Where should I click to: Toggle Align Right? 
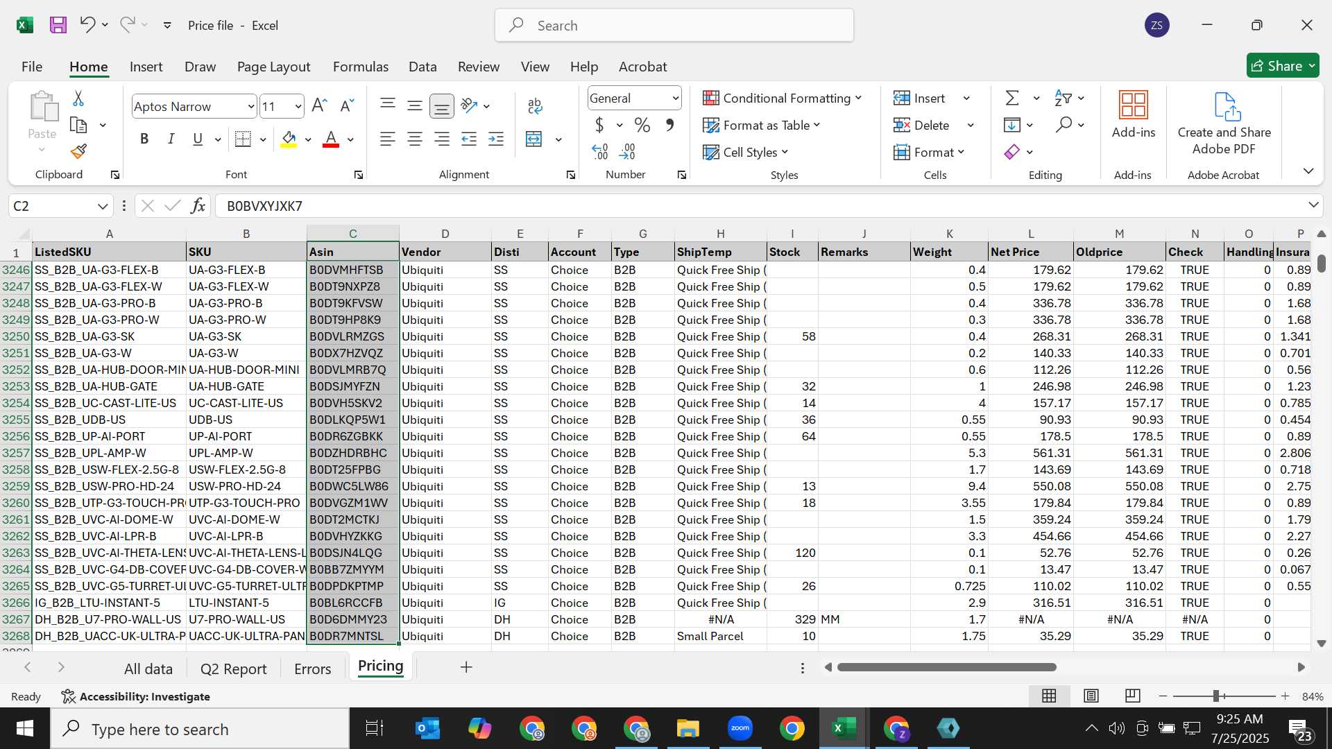[x=442, y=139]
